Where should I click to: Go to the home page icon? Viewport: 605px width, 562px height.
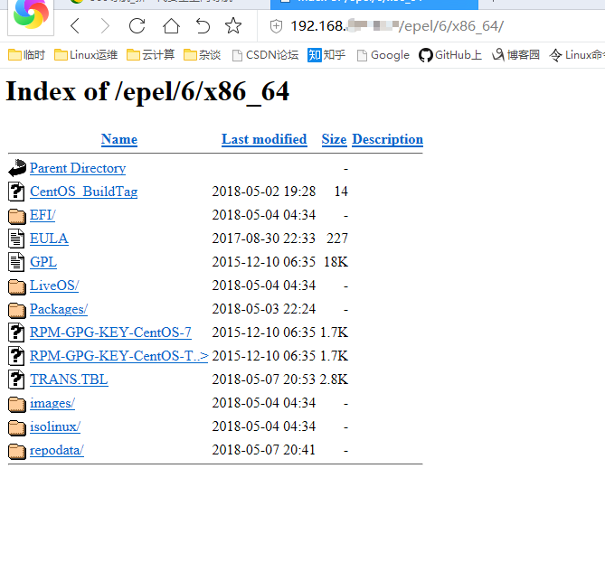(171, 26)
